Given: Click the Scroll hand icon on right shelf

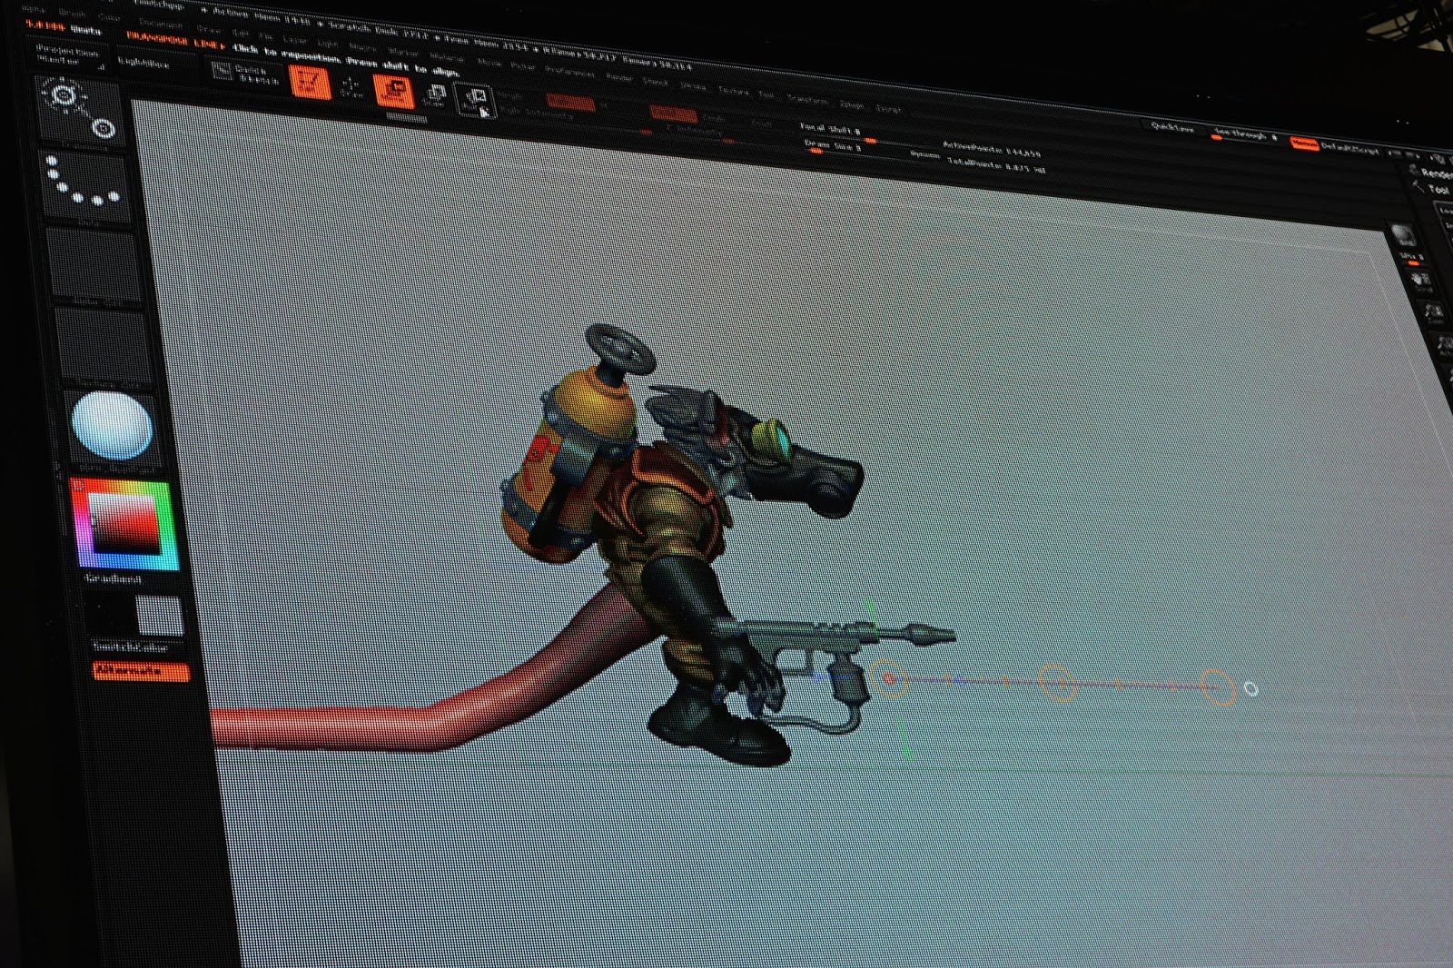Looking at the screenshot, I should (x=1420, y=280).
